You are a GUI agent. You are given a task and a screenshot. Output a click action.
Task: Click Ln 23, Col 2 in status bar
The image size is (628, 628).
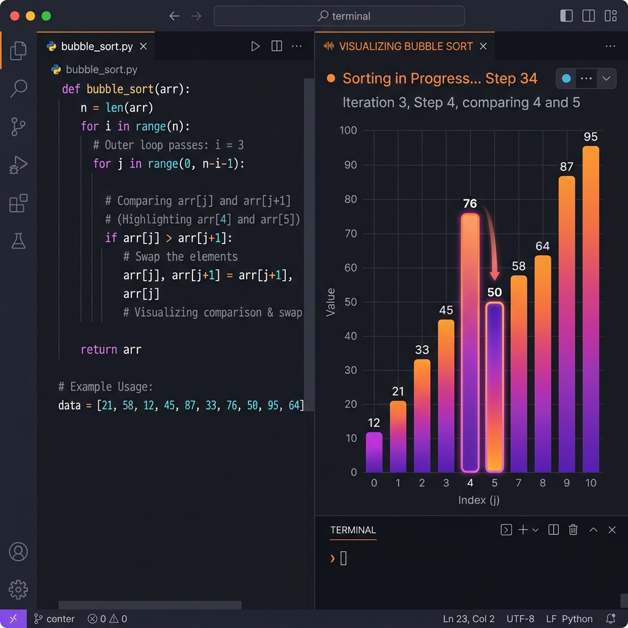pyautogui.click(x=469, y=619)
